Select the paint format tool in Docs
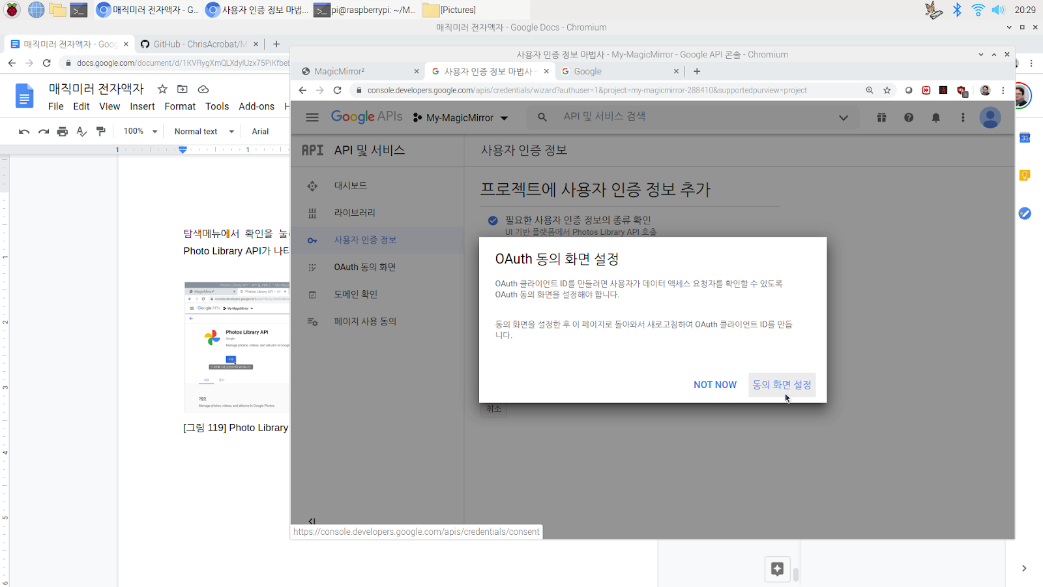This screenshot has width=1043, height=587. pyautogui.click(x=100, y=131)
